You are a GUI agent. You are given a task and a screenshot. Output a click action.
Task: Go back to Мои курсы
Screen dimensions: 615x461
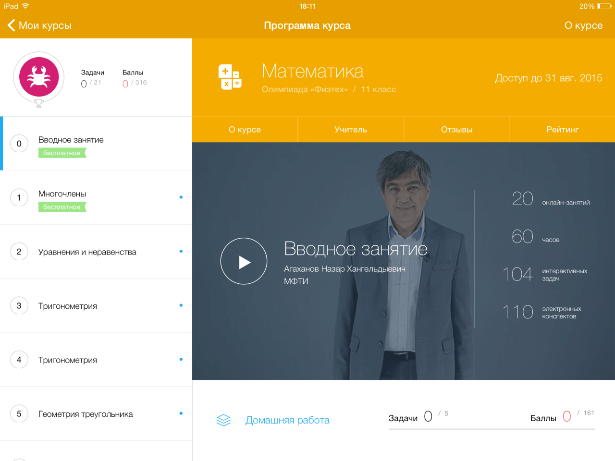tap(39, 25)
